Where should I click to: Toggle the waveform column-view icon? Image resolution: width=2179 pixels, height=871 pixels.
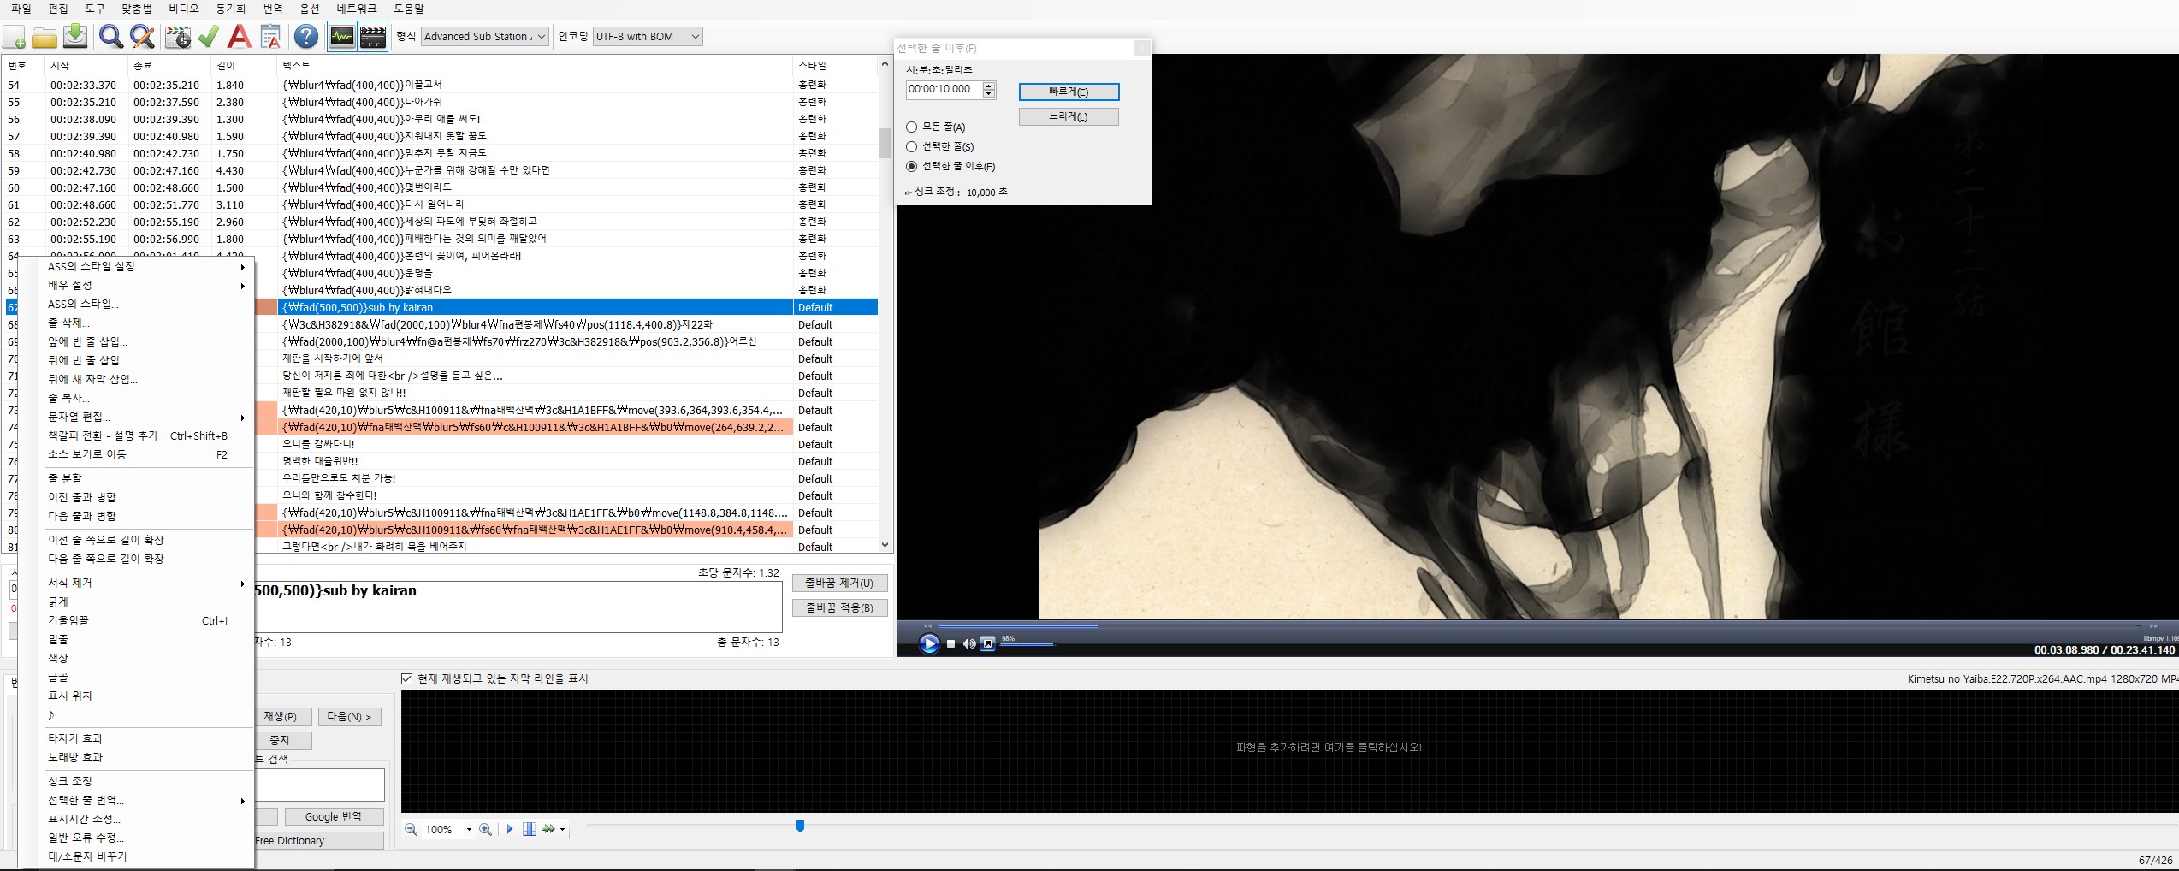click(530, 829)
